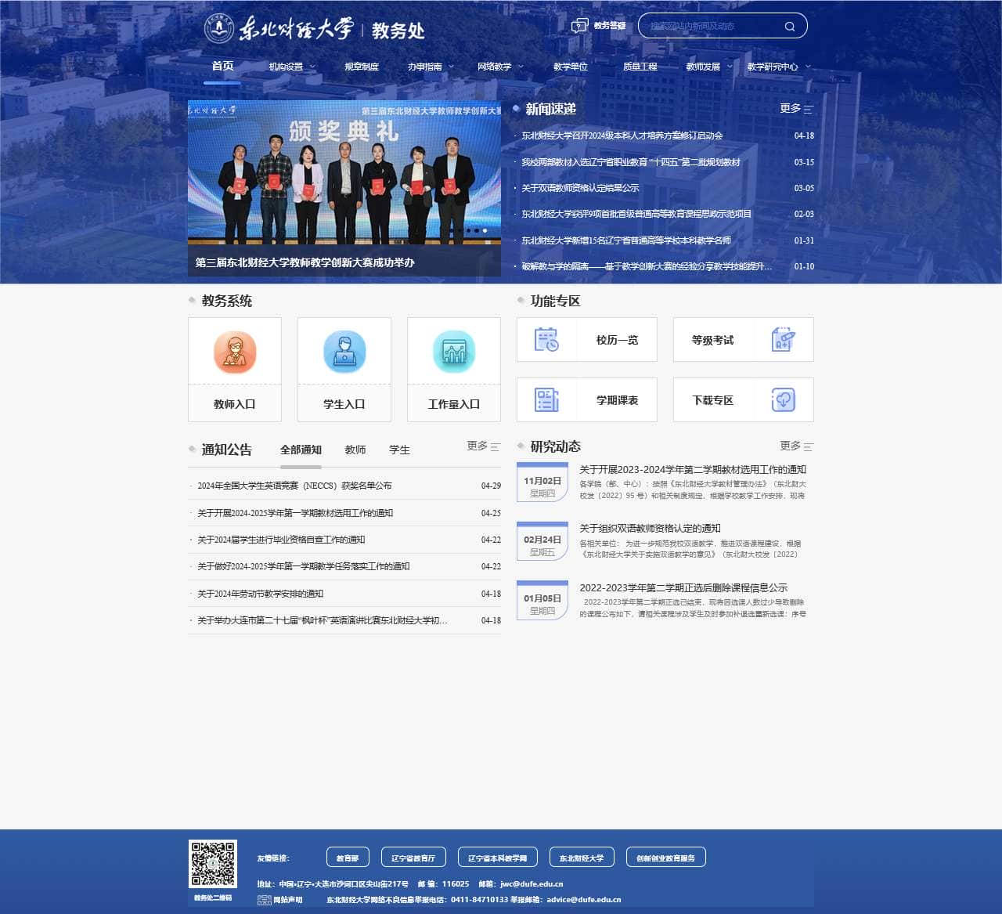Select the second carousel dot
Screen dimensions: 1002x914
point(477,230)
